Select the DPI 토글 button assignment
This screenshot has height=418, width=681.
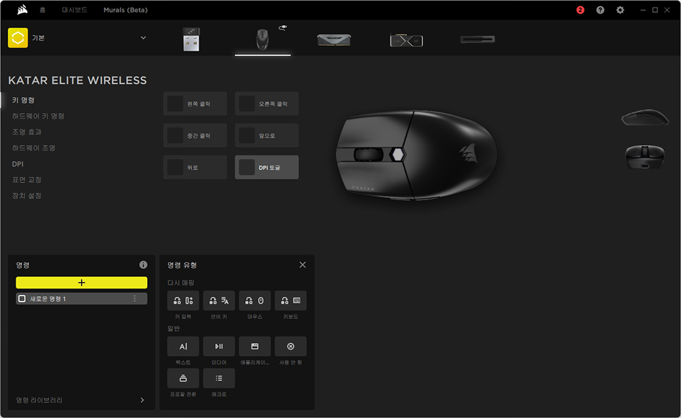pyautogui.click(x=267, y=167)
